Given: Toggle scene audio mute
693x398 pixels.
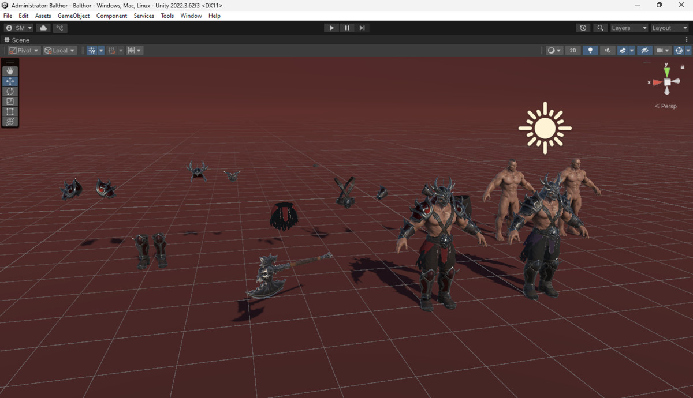Looking at the screenshot, I should pyautogui.click(x=607, y=51).
